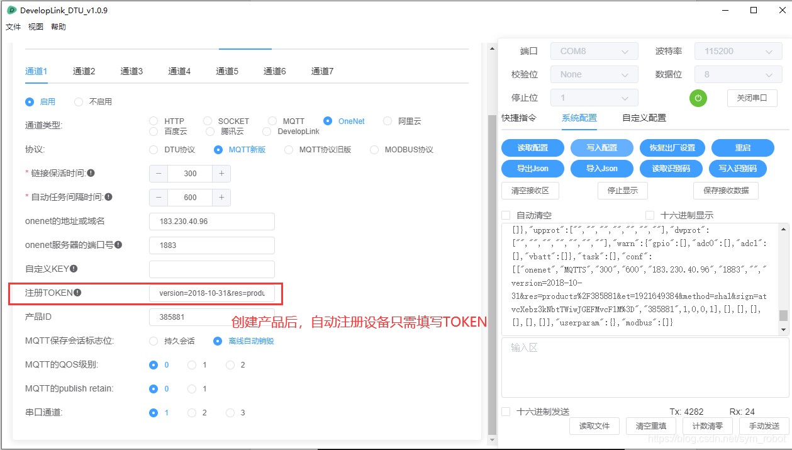Select 阿里云 as the channel type
This screenshot has height=450, width=792.
pyautogui.click(x=388, y=121)
